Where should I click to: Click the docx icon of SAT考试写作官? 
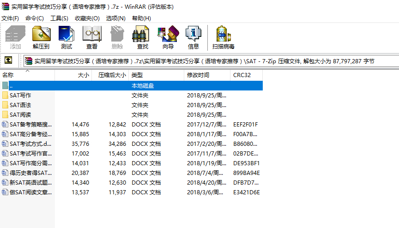point(5,153)
